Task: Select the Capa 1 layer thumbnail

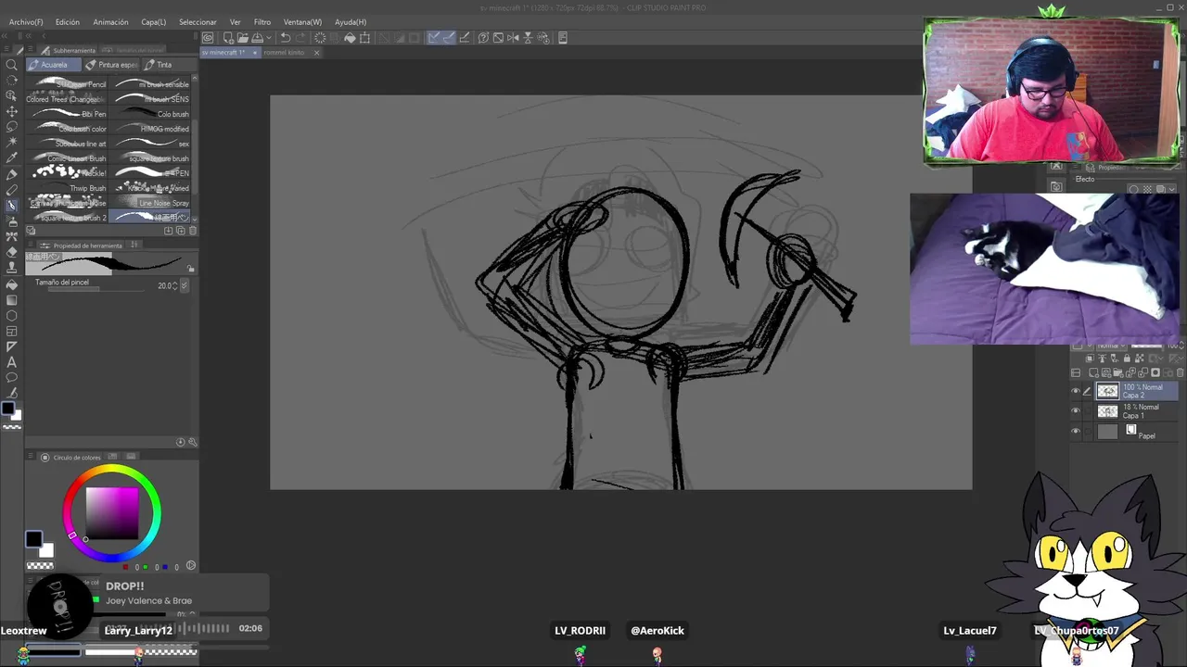Action: click(x=1107, y=411)
